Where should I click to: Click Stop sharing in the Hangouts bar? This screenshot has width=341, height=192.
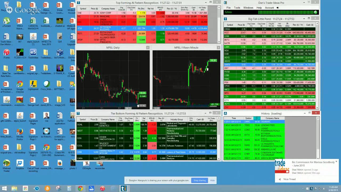pos(200,181)
